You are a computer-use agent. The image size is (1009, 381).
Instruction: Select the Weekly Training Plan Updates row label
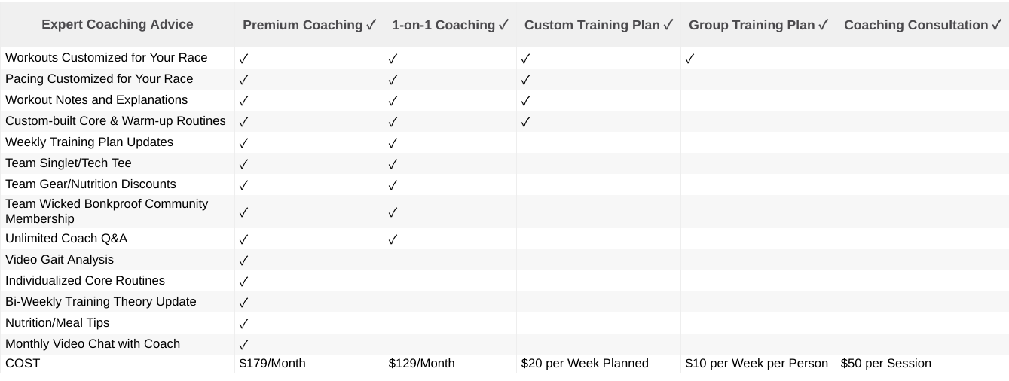89,142
